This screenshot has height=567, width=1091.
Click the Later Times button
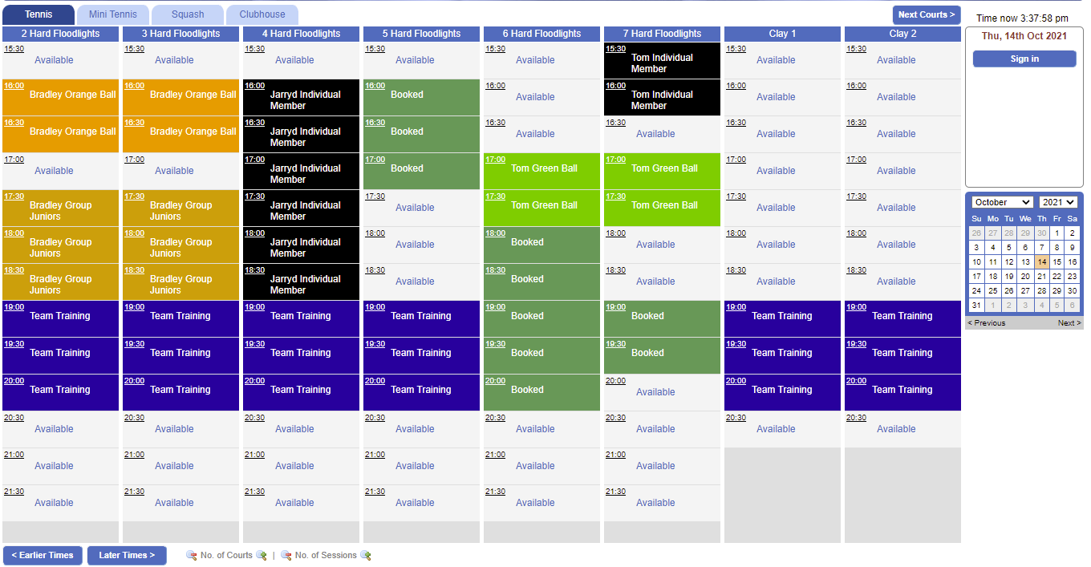(x=127, y=555)
